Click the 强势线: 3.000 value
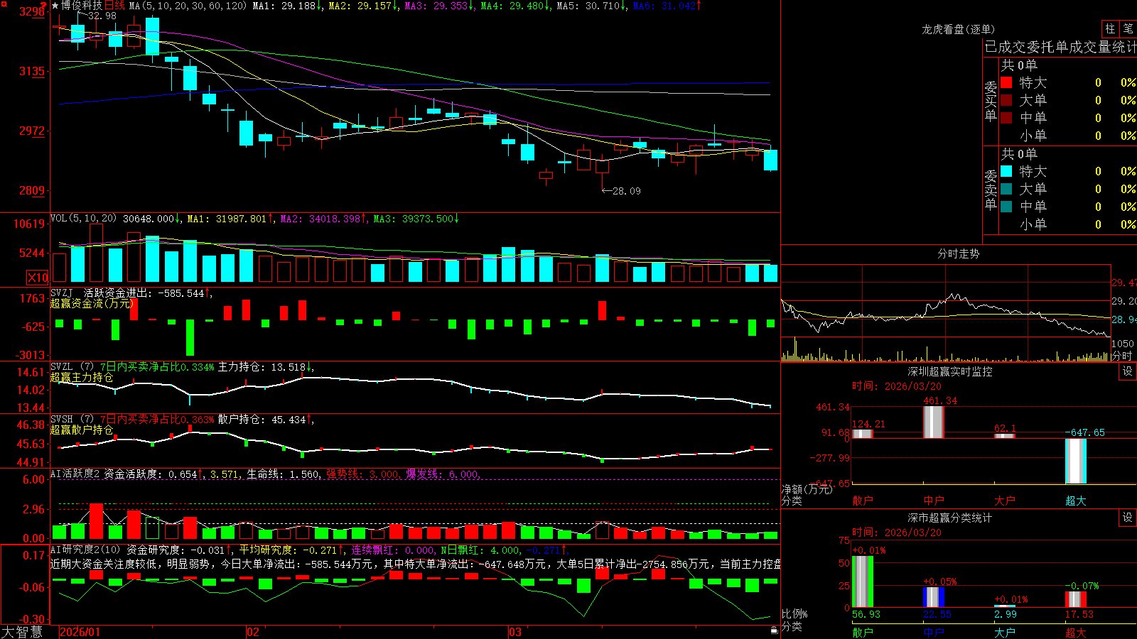1137x639 pixels. pyautogui.click(x=362, y=474)
